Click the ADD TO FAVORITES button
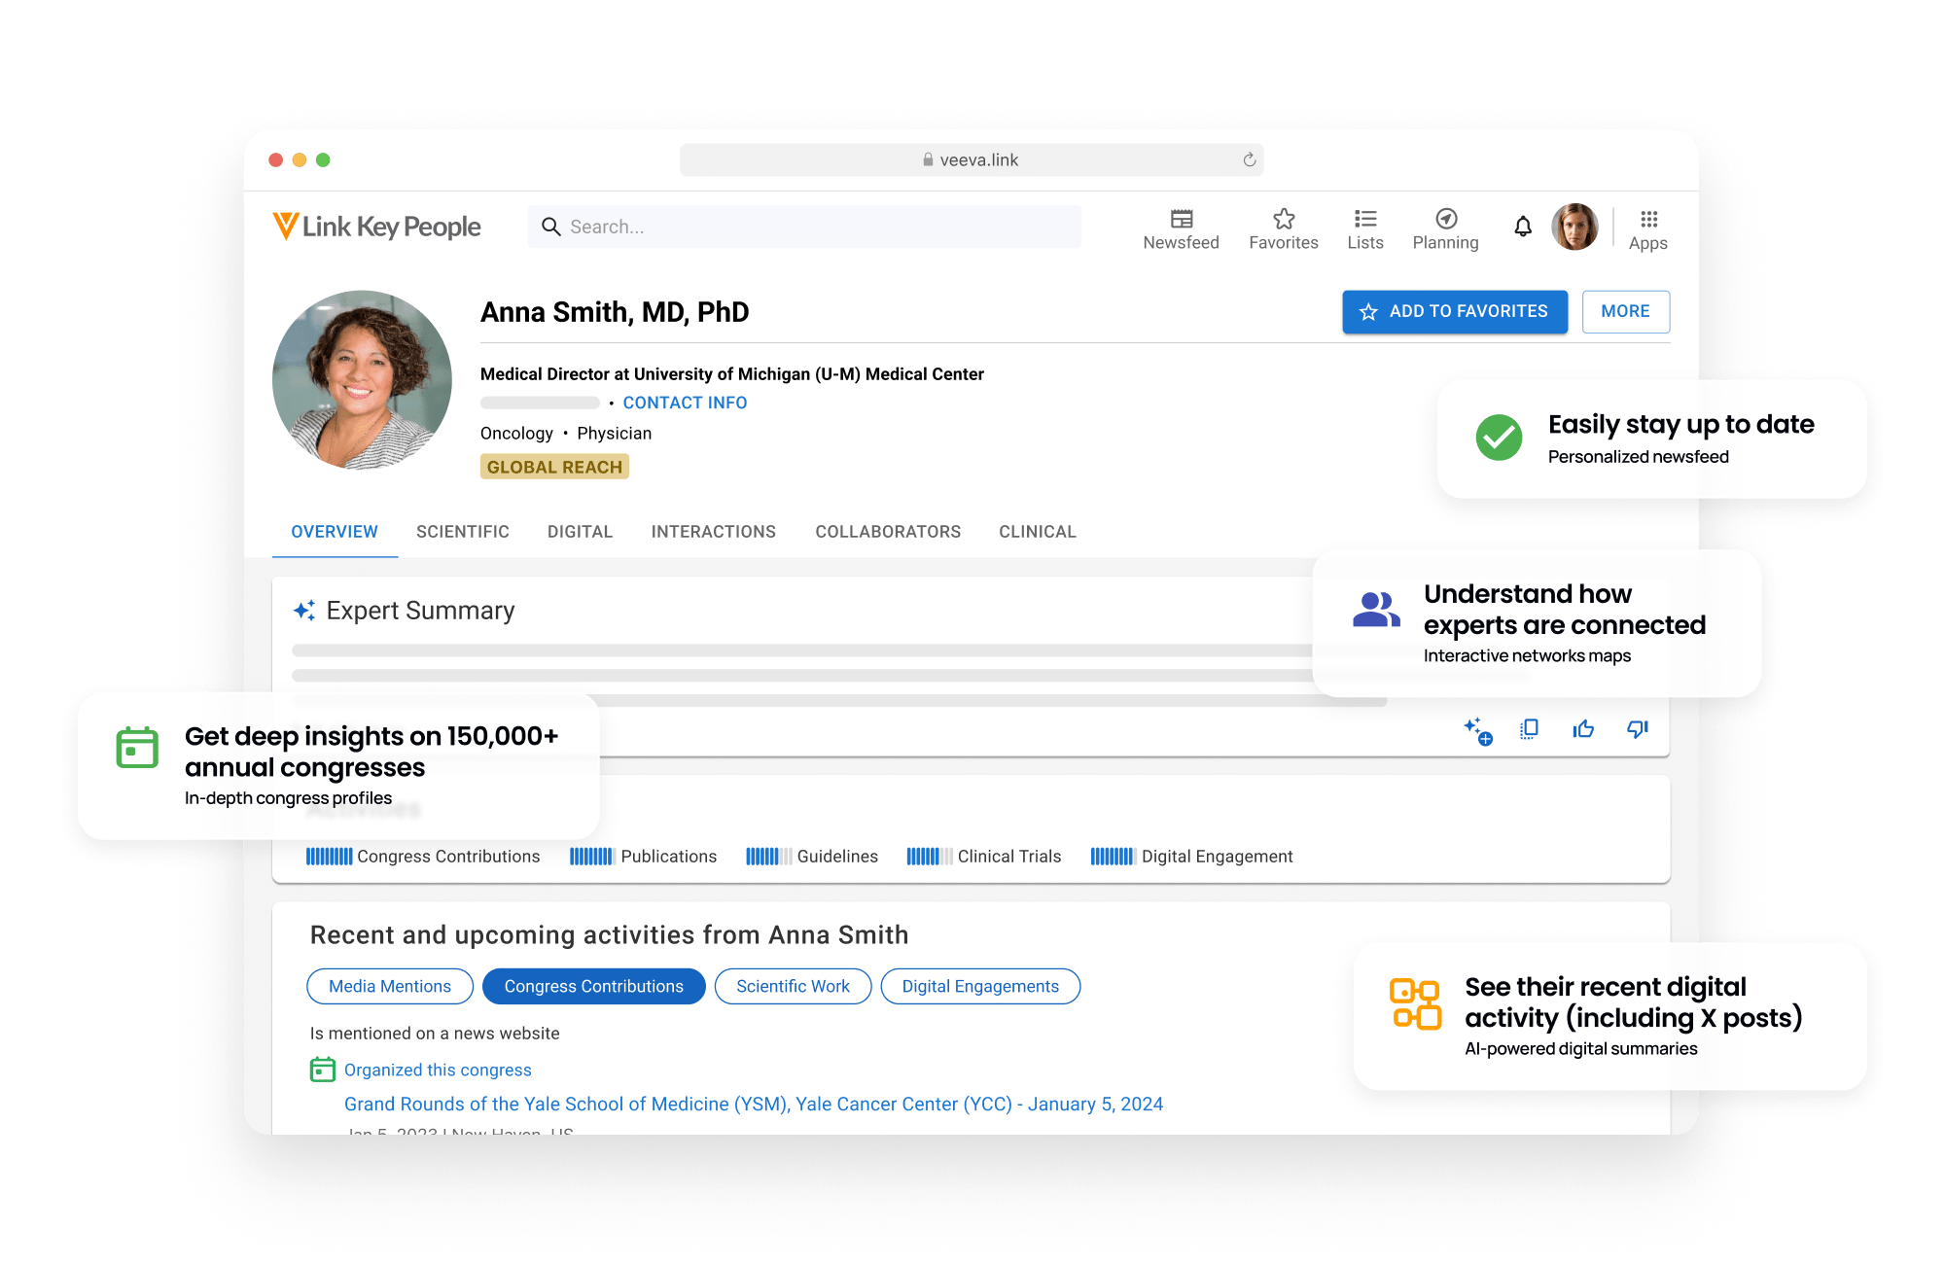1945x1264 pixels. coord(1454,311)
